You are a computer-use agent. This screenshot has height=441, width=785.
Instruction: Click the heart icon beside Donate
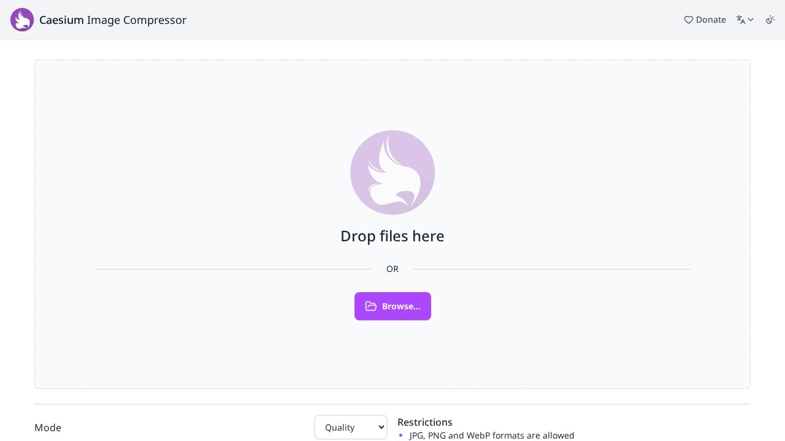pyautogui.click(x=688, y=20)
